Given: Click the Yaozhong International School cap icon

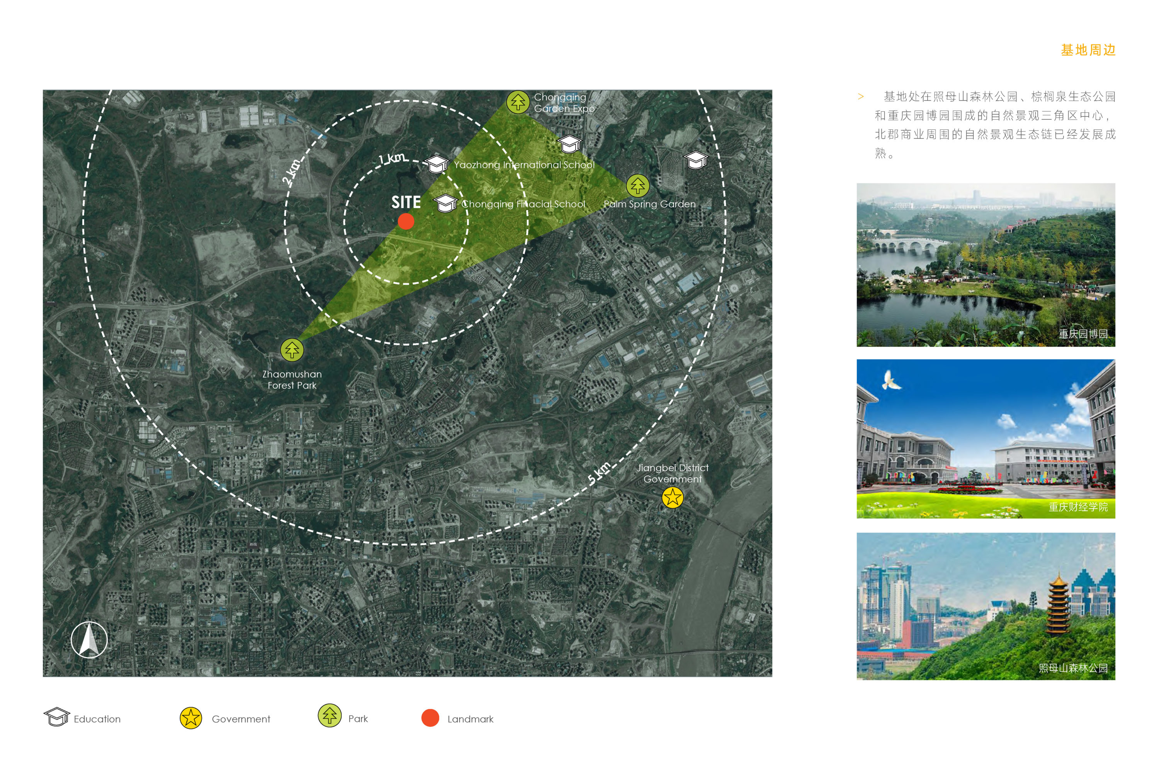Looking at the screenshot, I should click(436, 164).
